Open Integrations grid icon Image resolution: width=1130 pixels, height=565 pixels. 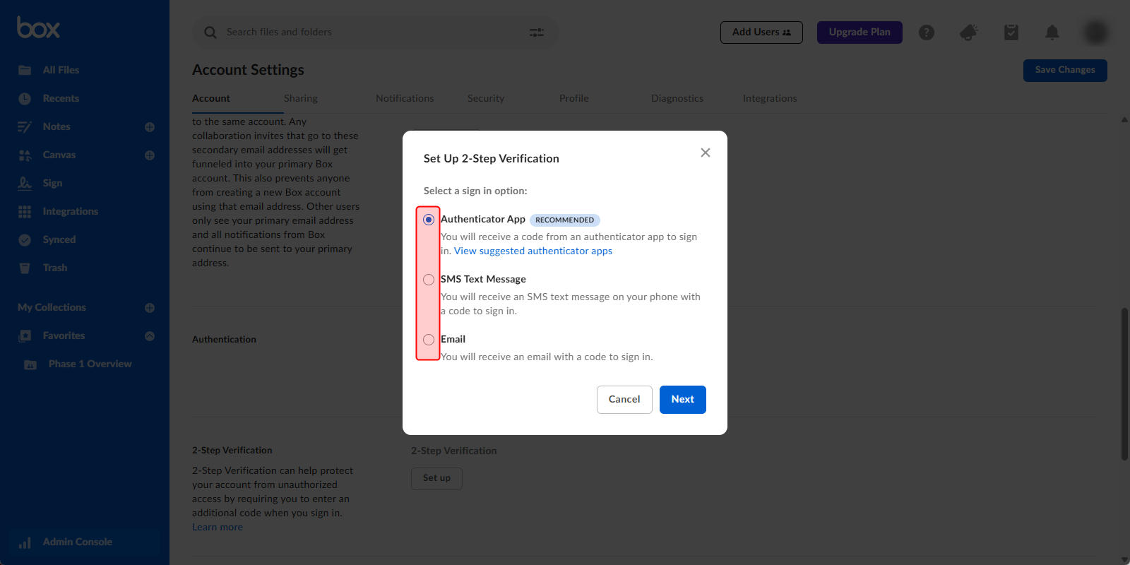coord(25,211)
